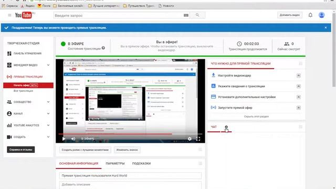
Task: Expand the Менеджер видео chevron
Action: pyautogui.click(x=48, y=65)
